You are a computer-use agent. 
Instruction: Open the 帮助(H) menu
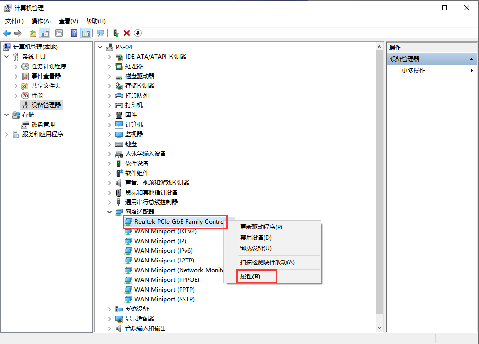point(96,21)
